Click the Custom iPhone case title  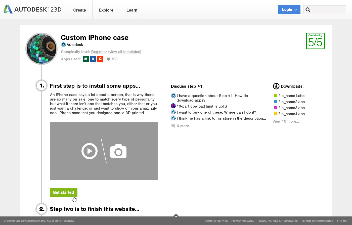(x=95, y=38)
